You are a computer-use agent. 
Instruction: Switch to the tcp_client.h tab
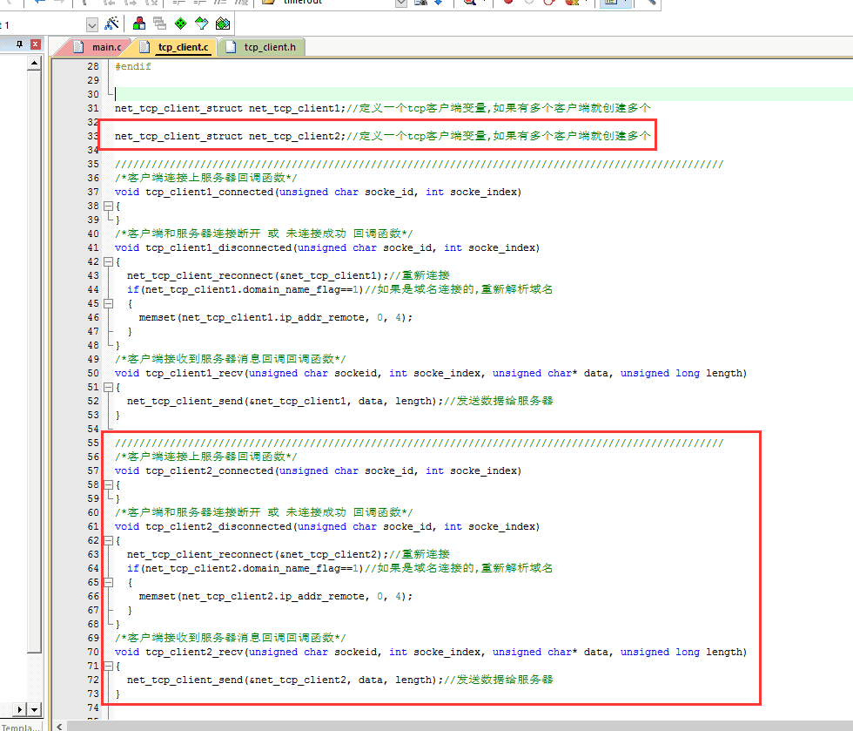267,47
